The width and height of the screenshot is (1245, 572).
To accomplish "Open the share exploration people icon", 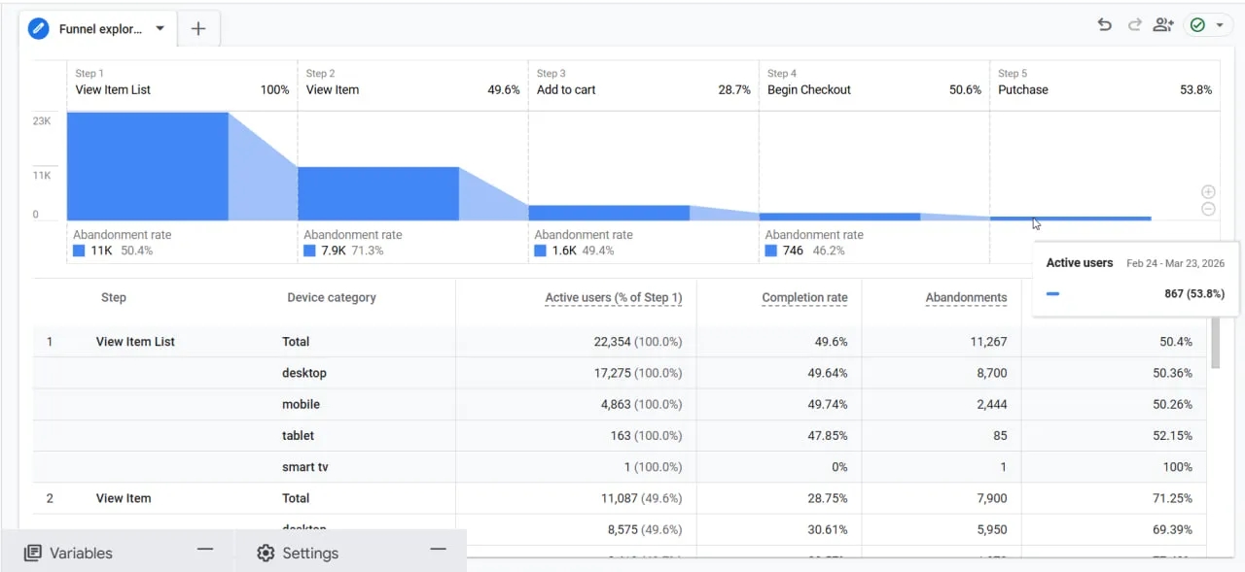I will click(x=1163, y=25).
